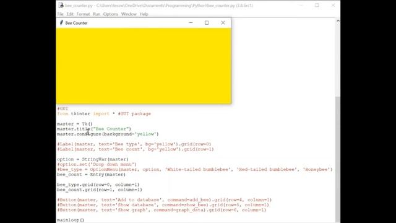Click the master.title("Bee Counter") line

point(94,129)
